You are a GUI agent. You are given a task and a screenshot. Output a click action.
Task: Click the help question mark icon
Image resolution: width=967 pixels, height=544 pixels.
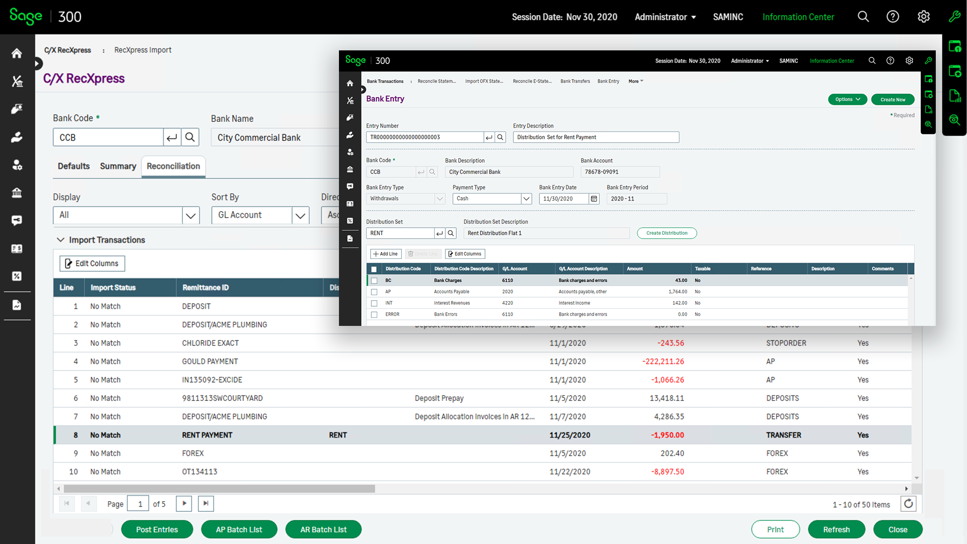[892, 17]
